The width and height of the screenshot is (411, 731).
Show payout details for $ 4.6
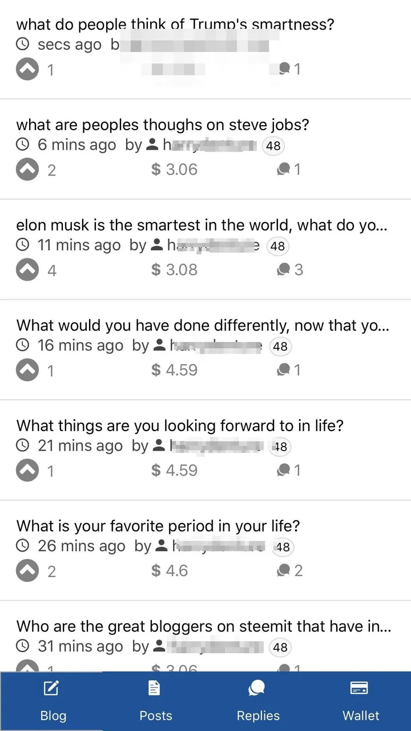170,571
